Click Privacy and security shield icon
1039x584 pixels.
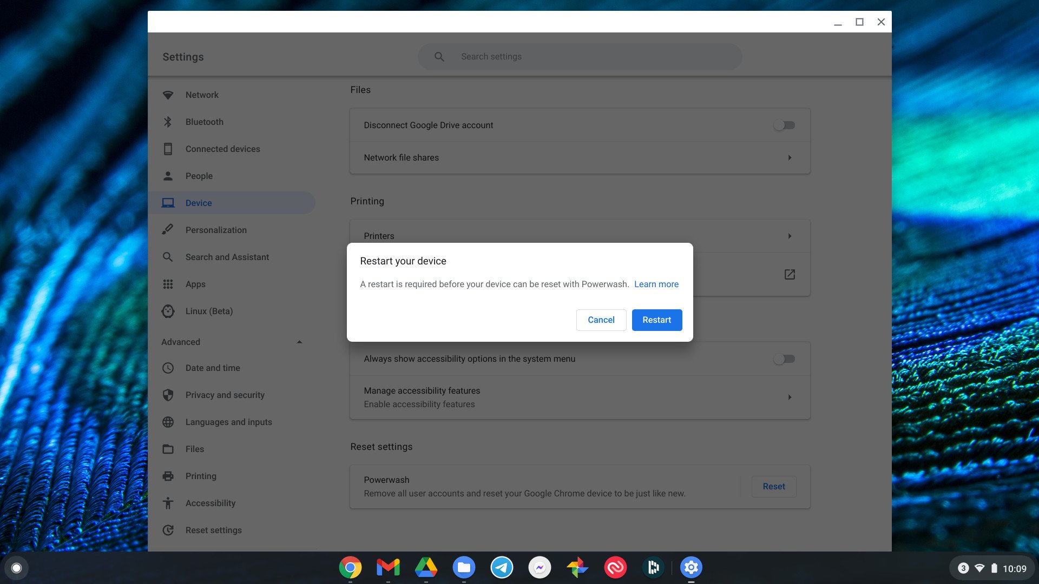[168, 395]
